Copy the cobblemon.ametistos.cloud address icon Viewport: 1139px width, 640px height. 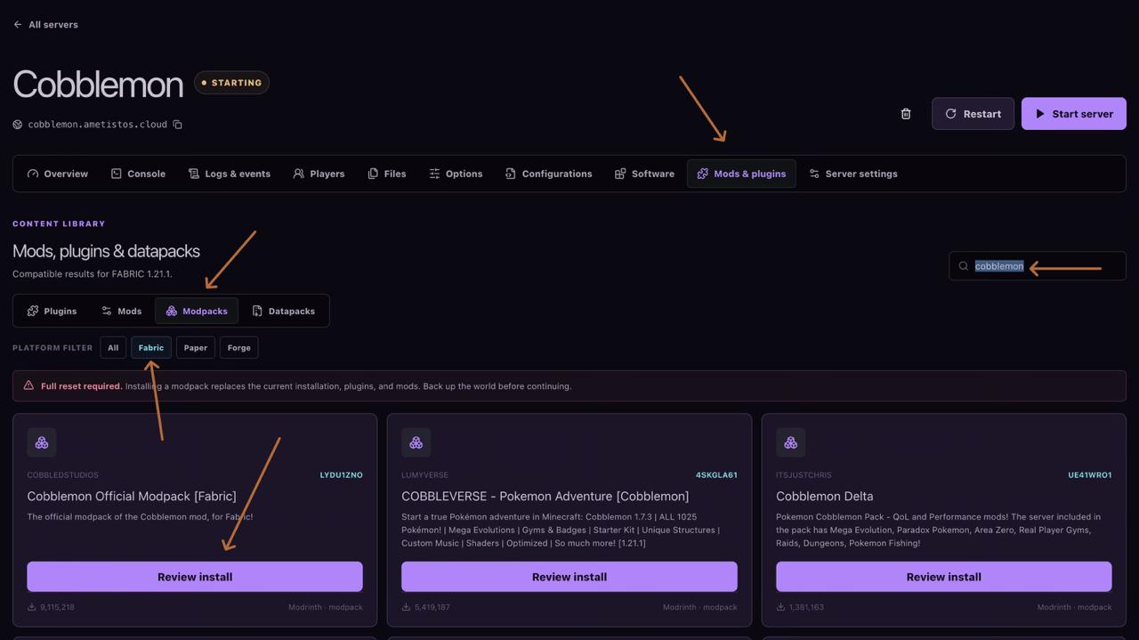(177, 125)
